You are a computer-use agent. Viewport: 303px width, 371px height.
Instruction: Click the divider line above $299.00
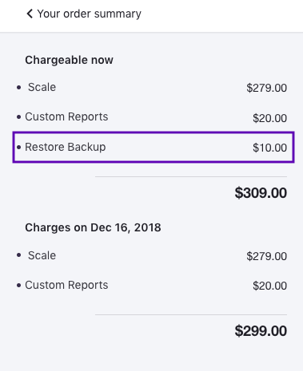coord(191,314)
